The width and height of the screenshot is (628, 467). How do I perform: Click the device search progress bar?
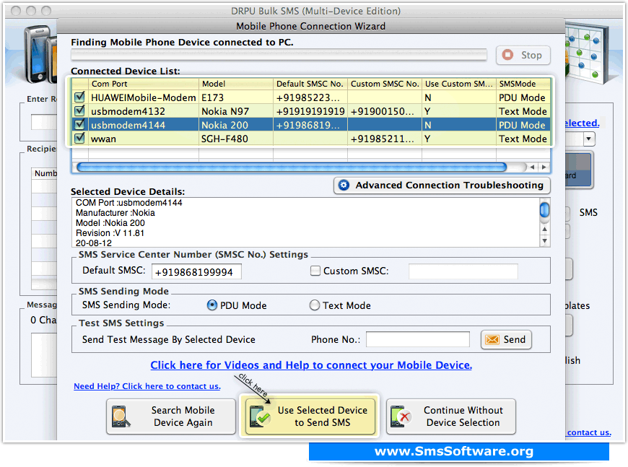click(x=279, y=55)
